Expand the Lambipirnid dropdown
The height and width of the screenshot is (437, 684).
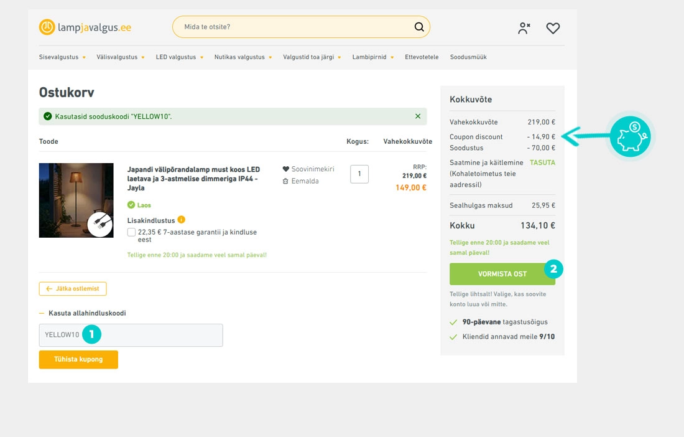373,57
